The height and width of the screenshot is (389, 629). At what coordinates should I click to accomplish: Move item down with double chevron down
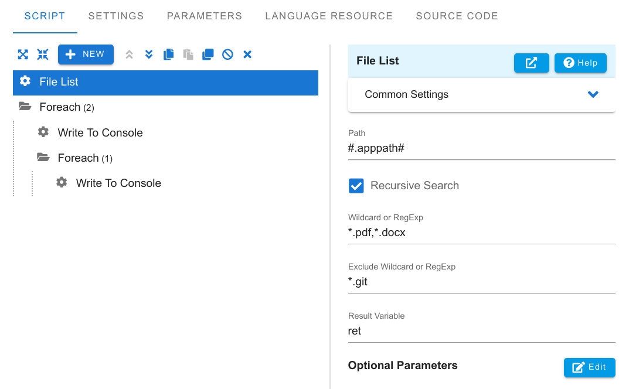(149, 54)
